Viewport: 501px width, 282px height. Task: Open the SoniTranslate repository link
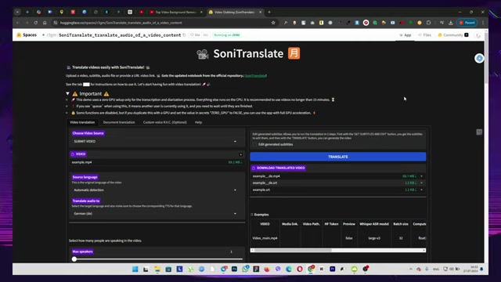click(256, 76)
